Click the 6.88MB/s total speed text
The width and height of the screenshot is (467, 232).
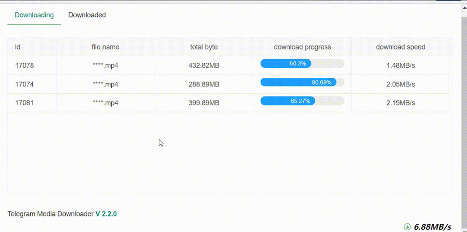(x=432, y=227)
